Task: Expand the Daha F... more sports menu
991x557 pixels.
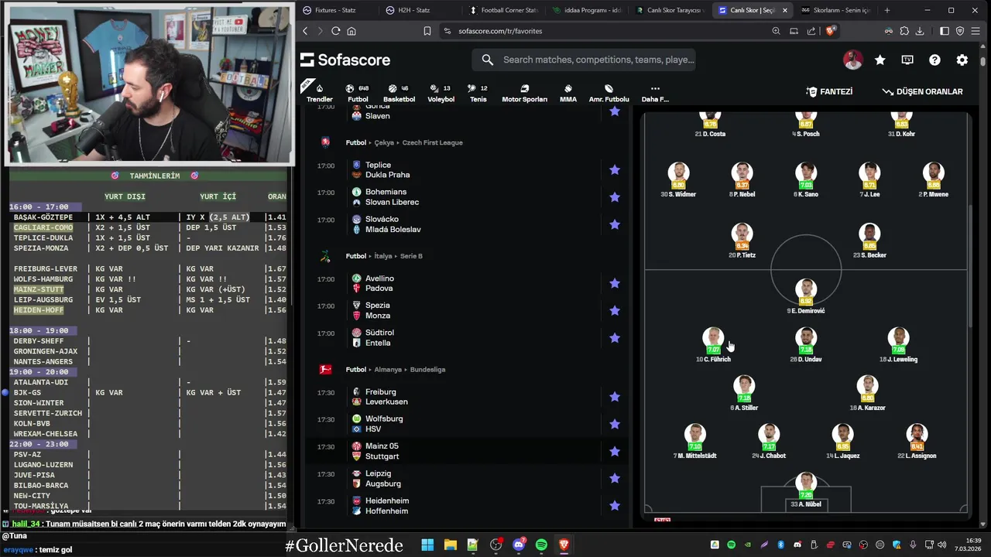Action: (x=655, y=93)
